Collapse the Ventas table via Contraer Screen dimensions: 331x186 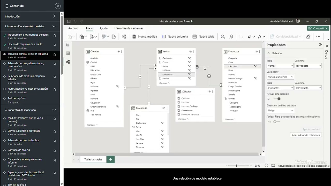pyautogui.click(x=164, y=83)
